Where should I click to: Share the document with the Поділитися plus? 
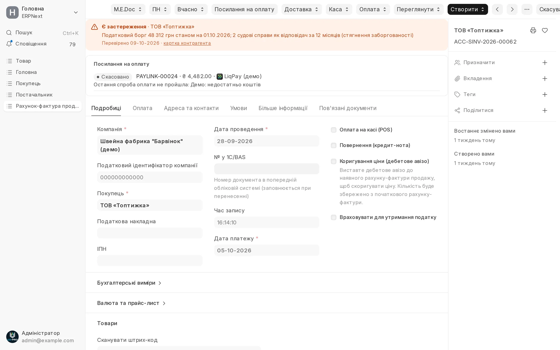(x=545, y=111)
